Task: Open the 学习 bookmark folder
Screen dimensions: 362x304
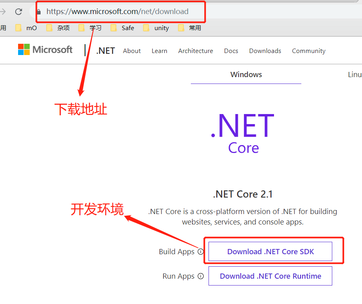Action: 90,28
